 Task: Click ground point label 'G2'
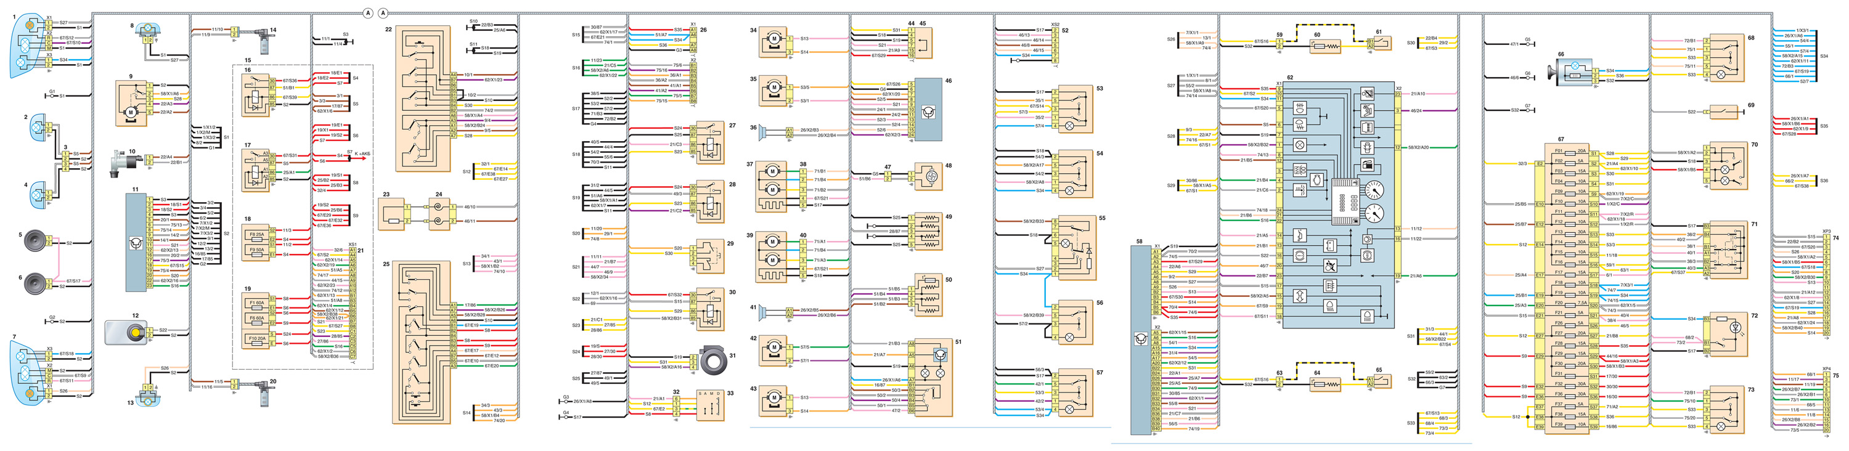(52, 317)
